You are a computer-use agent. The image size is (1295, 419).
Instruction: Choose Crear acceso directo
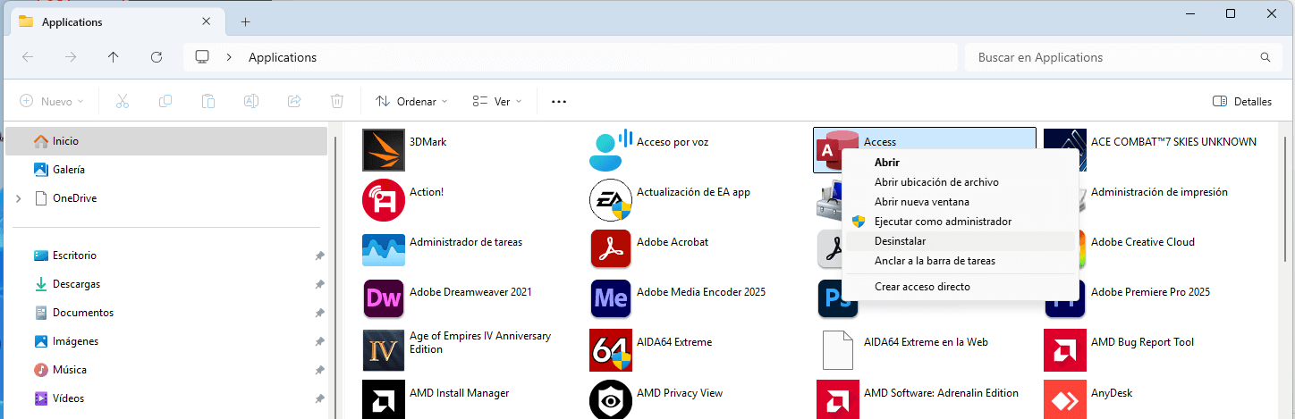click(961, 287)
